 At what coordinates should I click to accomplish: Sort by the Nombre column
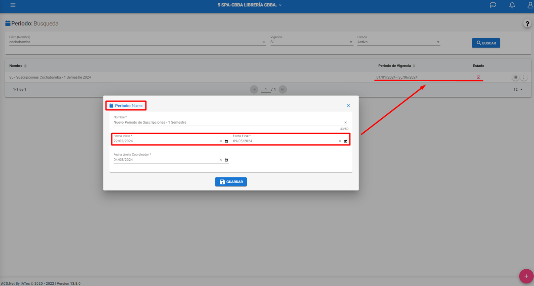tap(25, 66)
